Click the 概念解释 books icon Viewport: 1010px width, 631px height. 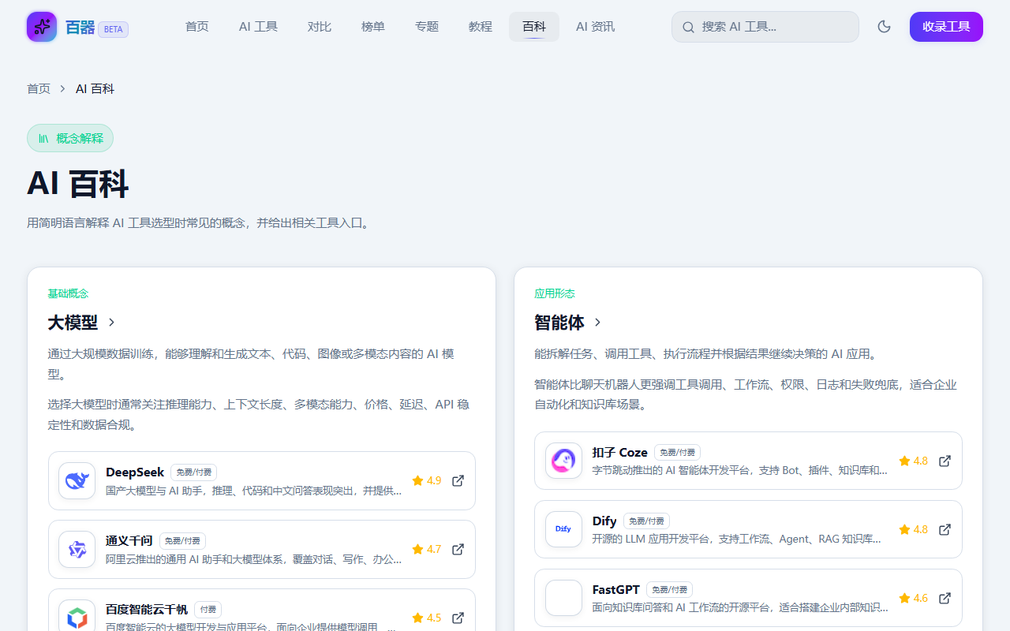click(x=44, y=138)
